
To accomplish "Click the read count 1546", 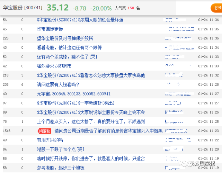I will 7,131.
